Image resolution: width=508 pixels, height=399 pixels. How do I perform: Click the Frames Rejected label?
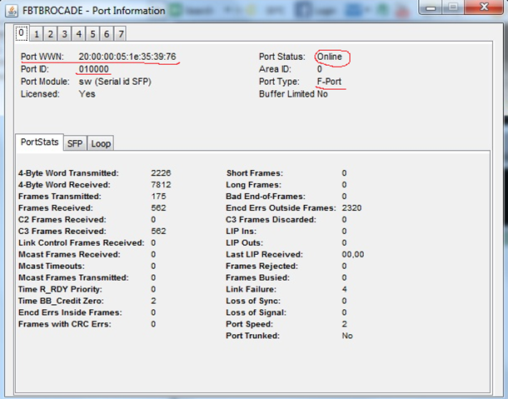tap(261, 266)
